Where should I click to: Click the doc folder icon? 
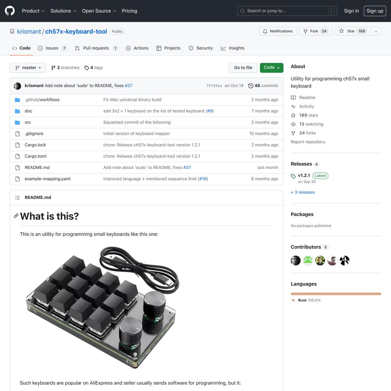pyautogui.click(x=18, y=111)
